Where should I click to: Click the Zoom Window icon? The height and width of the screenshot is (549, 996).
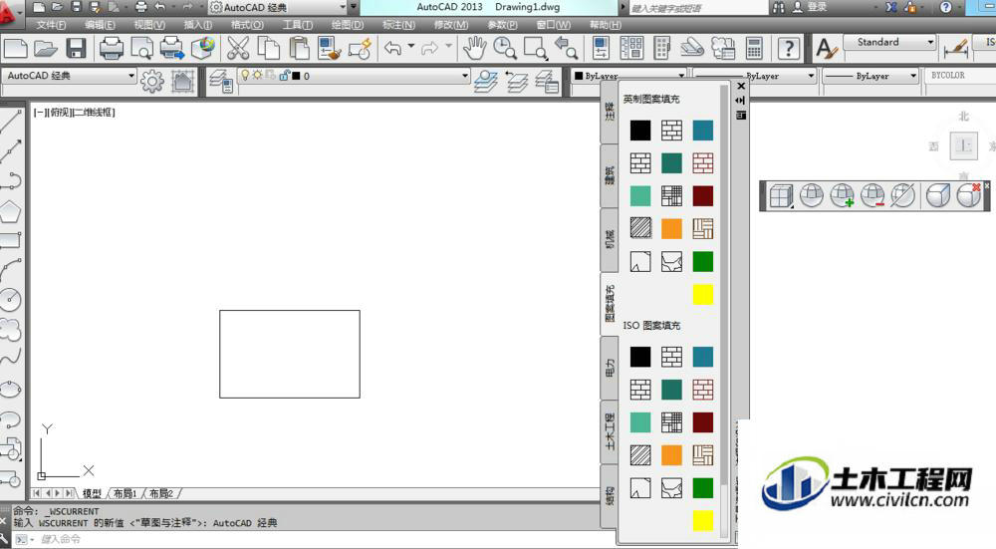point(536,48)
